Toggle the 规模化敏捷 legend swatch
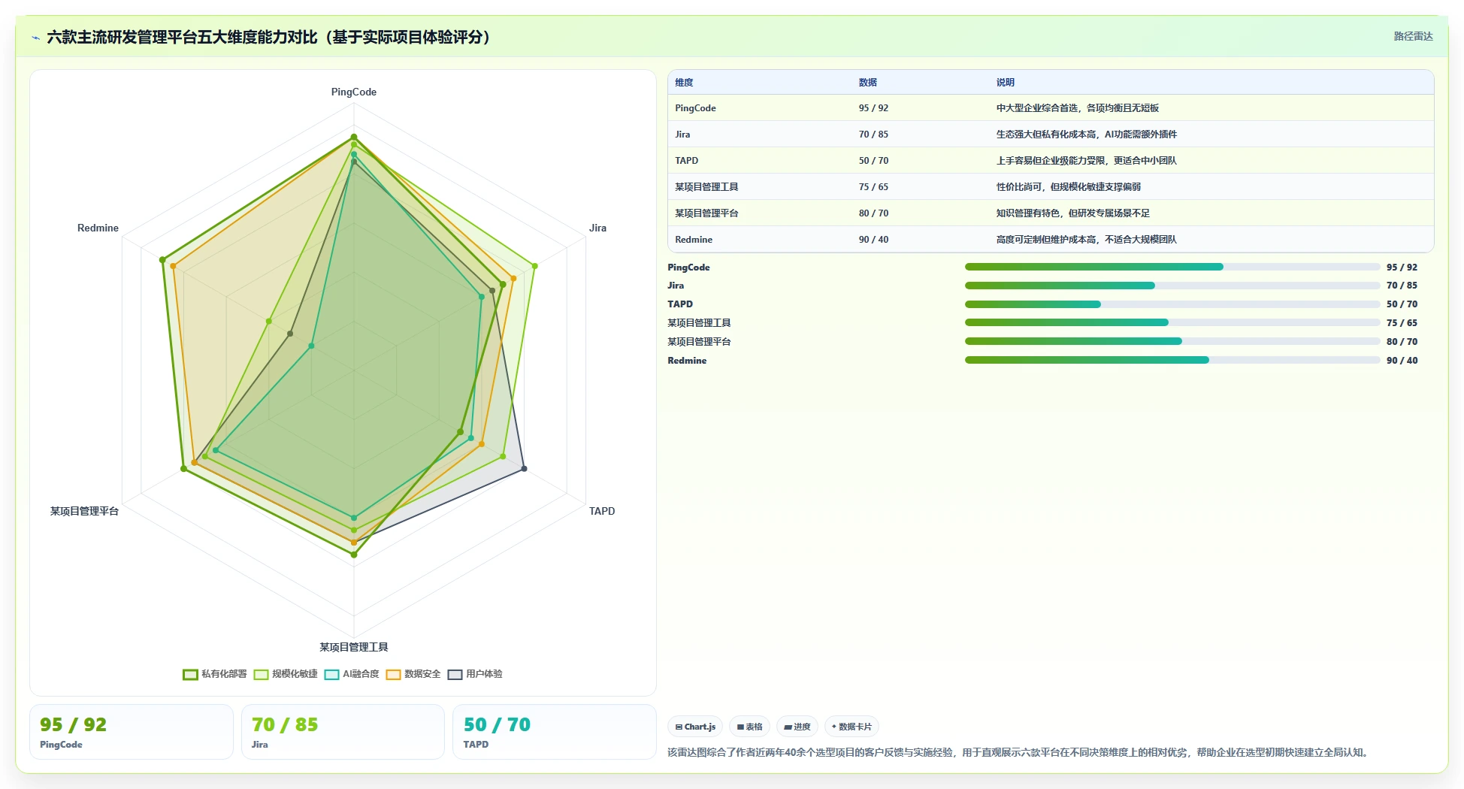The height and width of the screenshot is (789, 1464). pos(261,674)
